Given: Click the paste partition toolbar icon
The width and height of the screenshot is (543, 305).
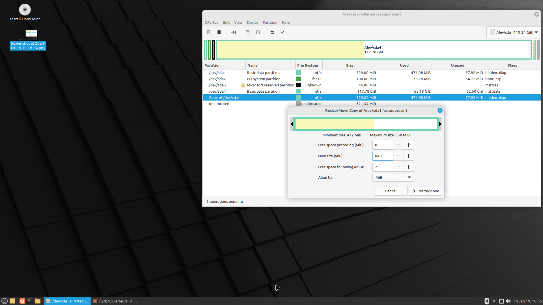Looking at the screenshot, I should click(258, 32).
